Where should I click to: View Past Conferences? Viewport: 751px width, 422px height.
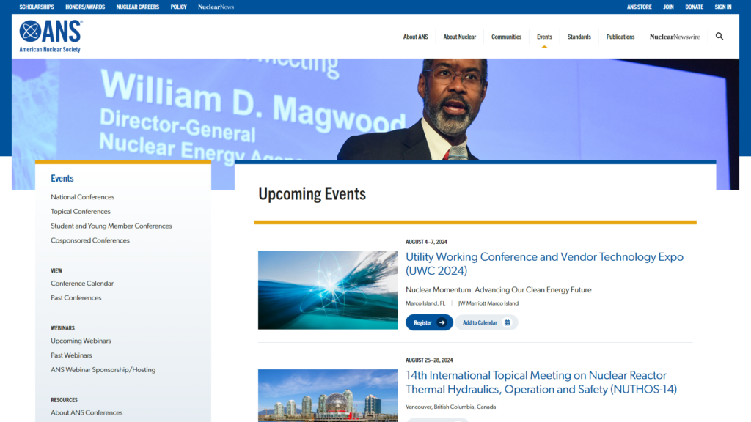tap(76, 297)
